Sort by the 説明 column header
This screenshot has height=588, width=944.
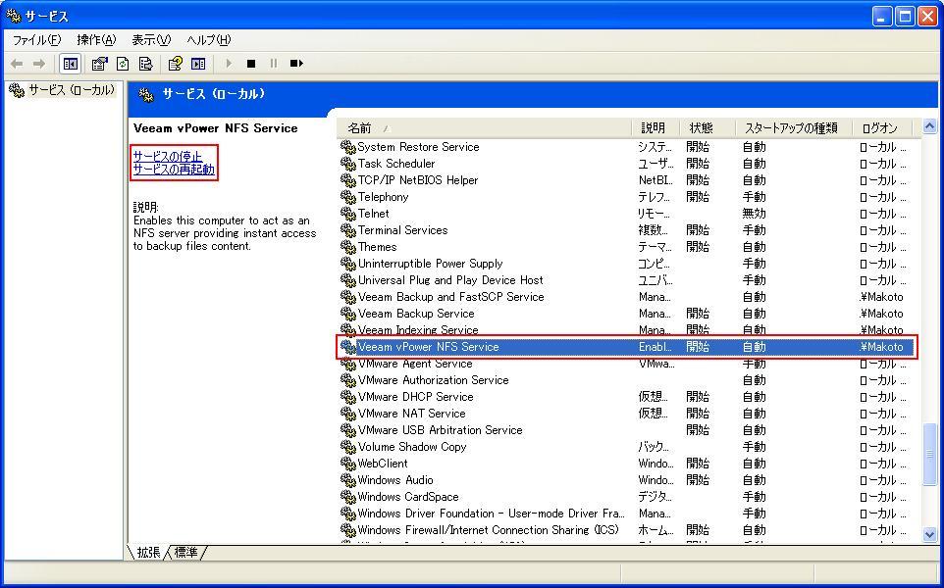click(x=656, y=128)
